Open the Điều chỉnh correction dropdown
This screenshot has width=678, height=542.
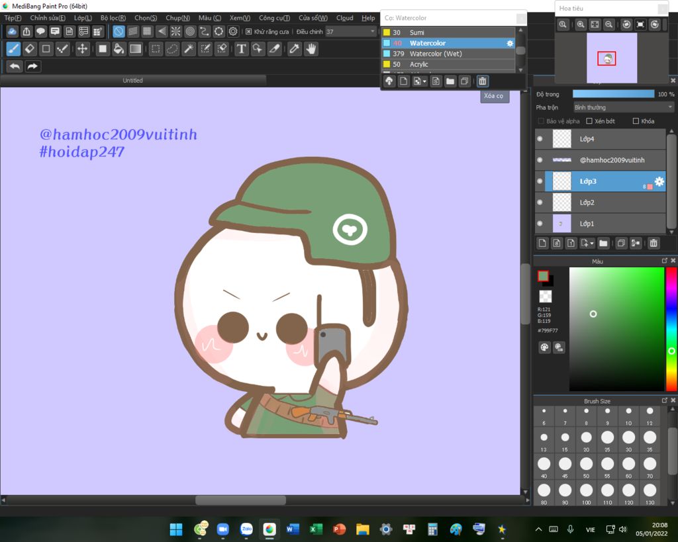351,32
